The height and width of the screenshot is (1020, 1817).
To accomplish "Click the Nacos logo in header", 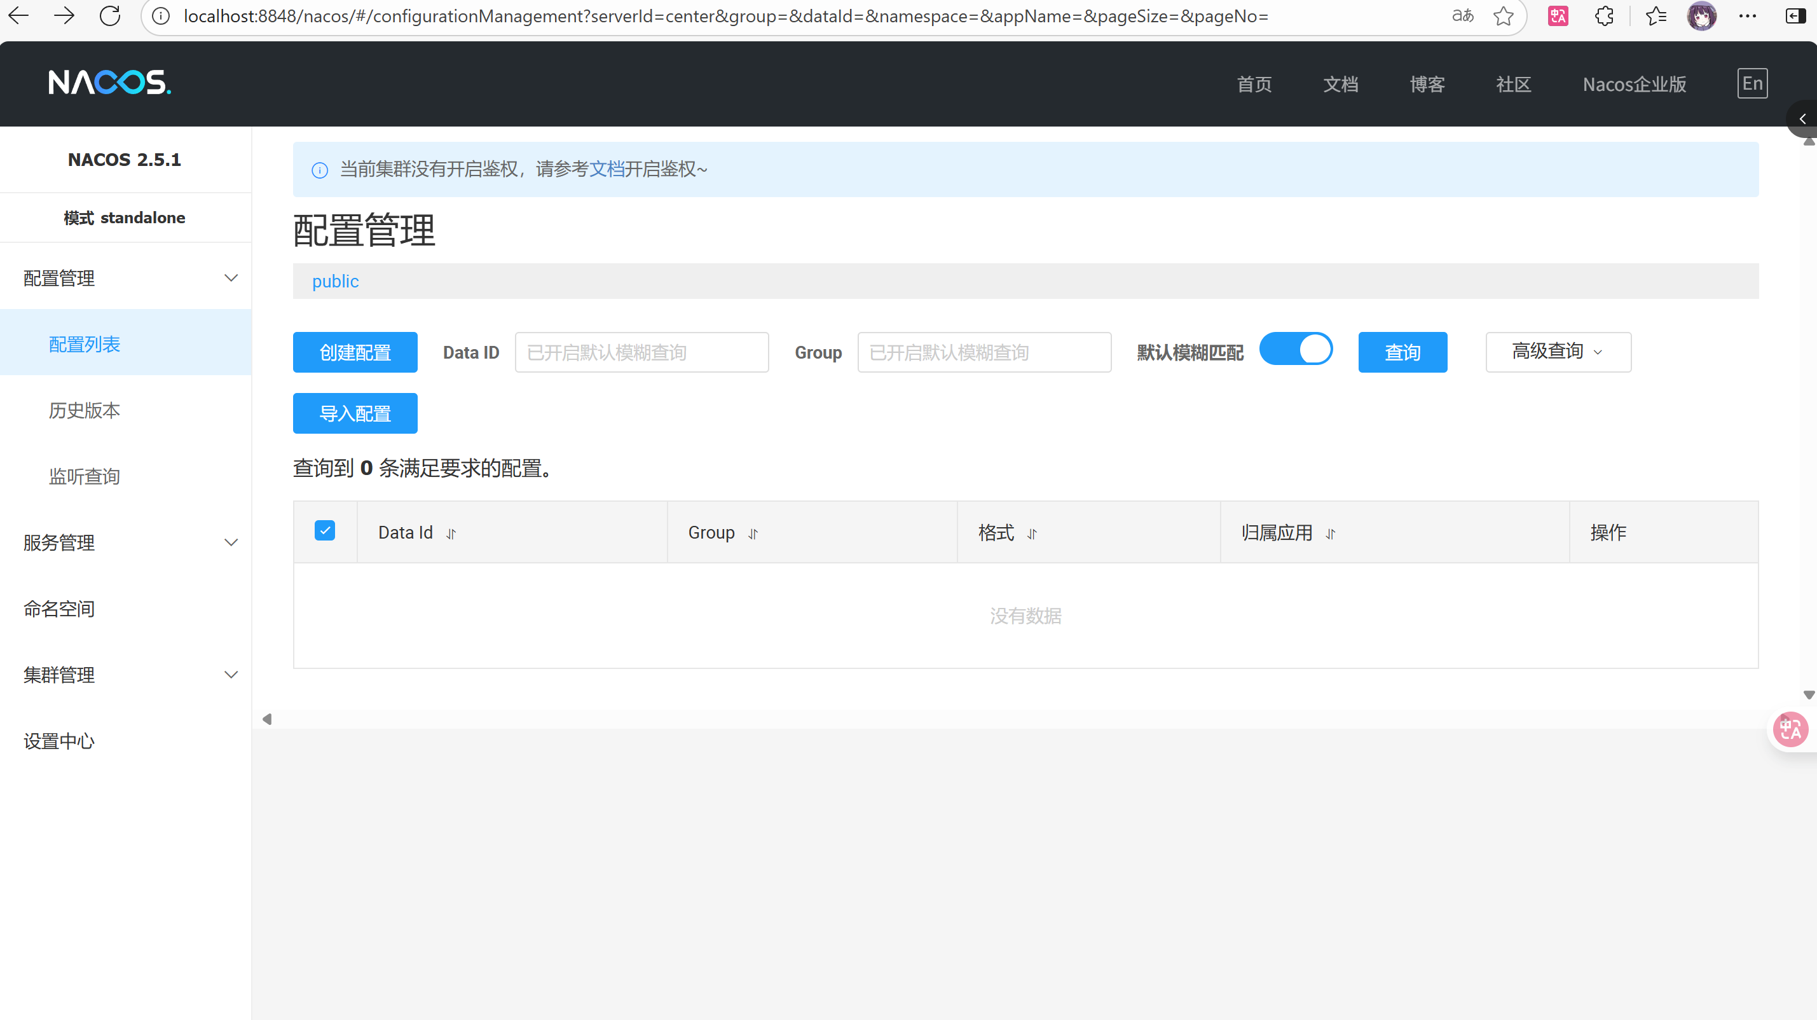I will [109, 83].
